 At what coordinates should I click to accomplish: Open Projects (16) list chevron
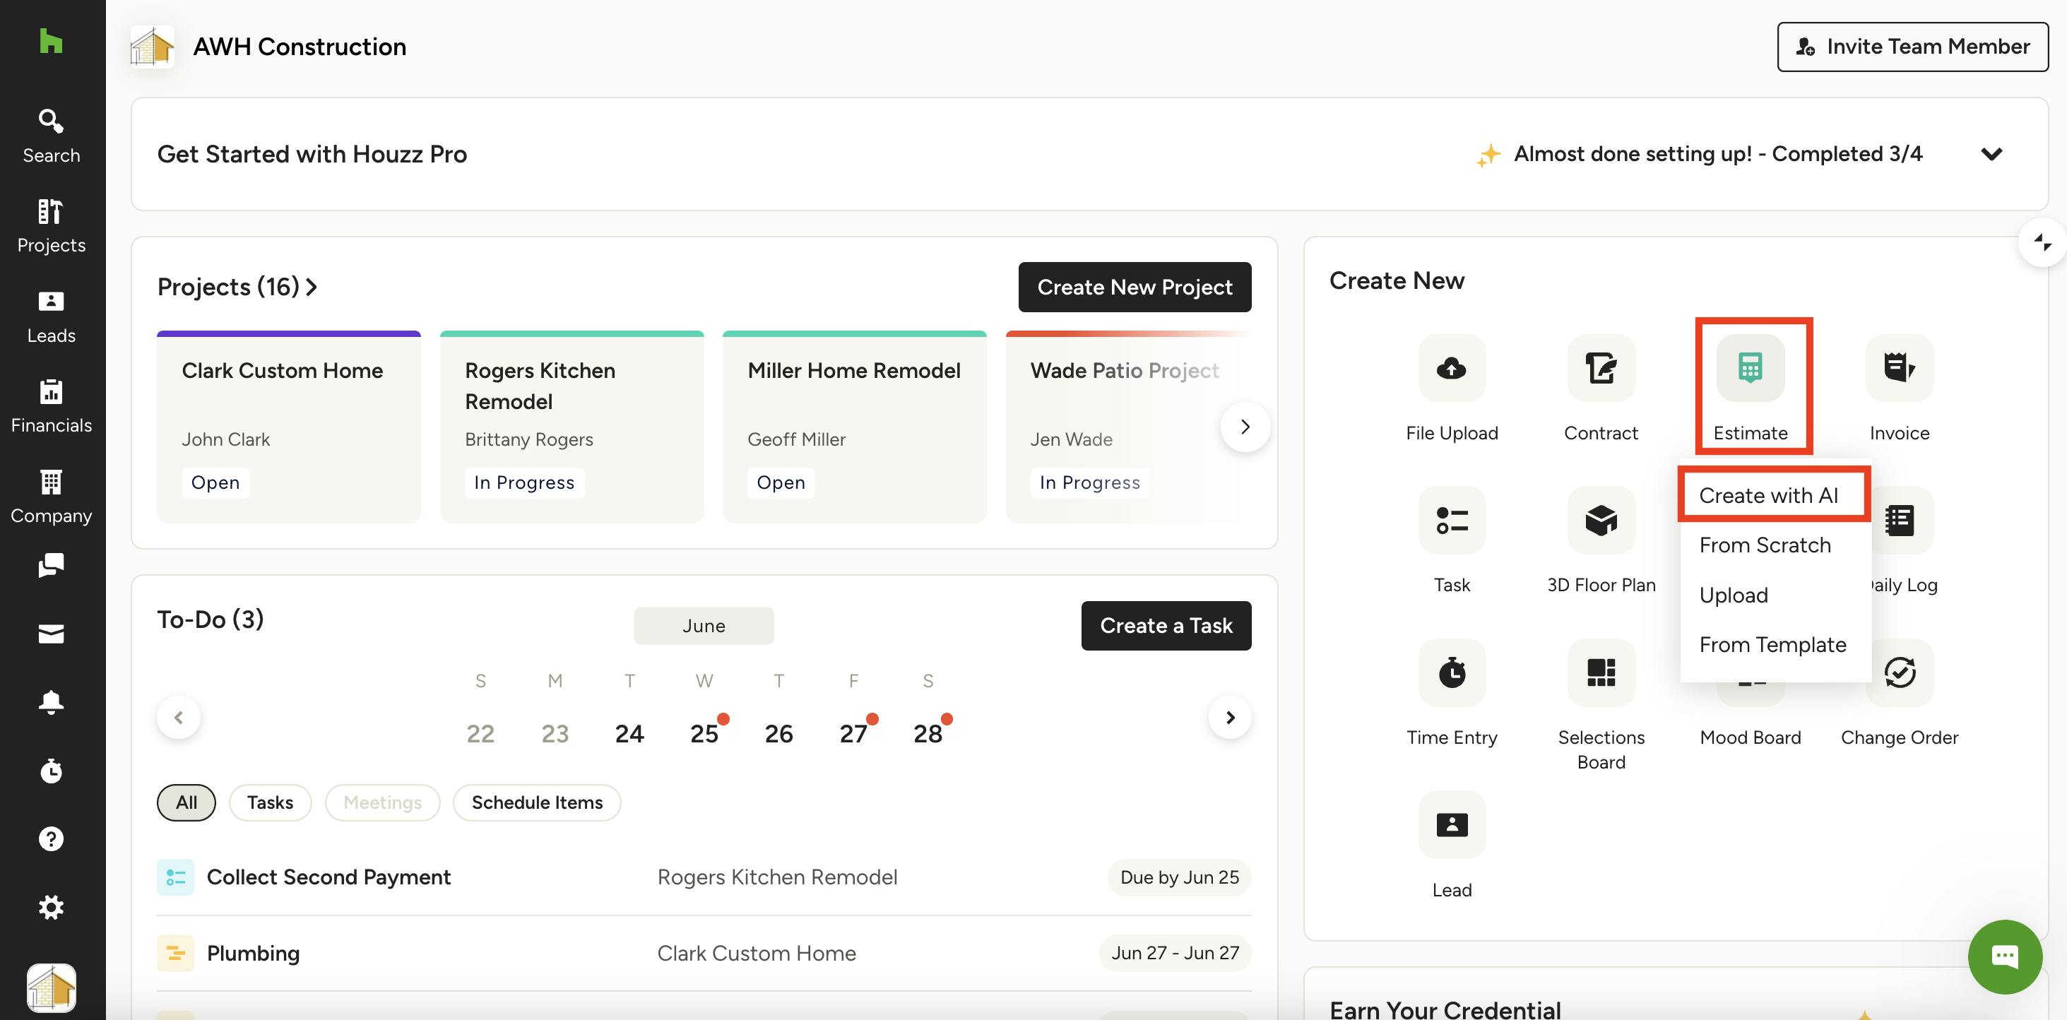(312, 287)
